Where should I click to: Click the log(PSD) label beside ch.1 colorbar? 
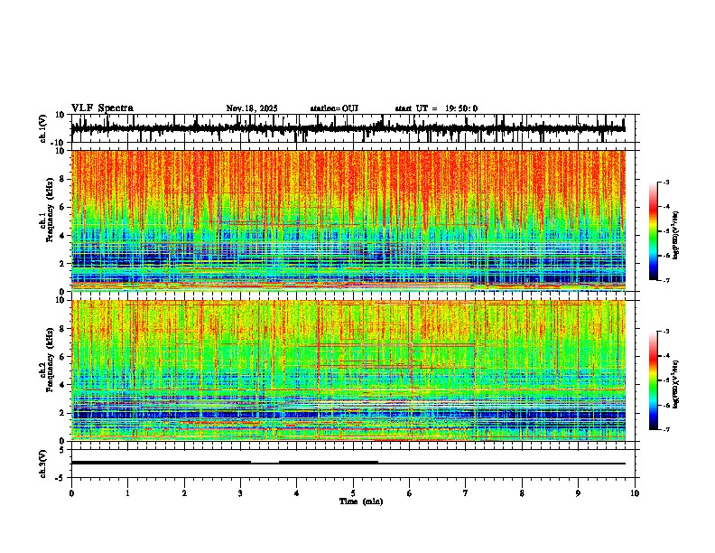click(x=676, y=235)
